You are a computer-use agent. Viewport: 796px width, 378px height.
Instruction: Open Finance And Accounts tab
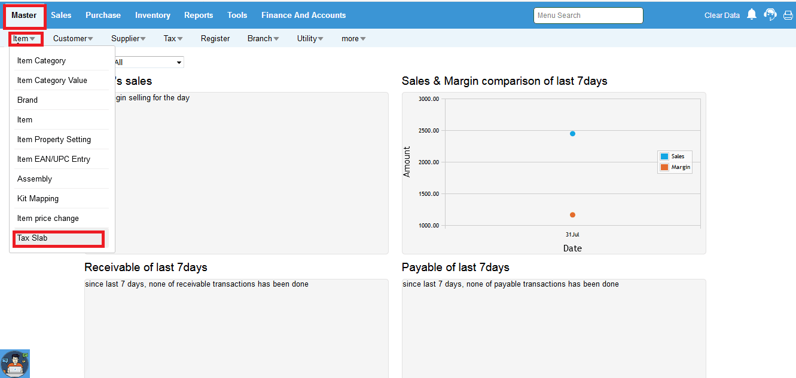pyautogui.click(x=303, y=16)
